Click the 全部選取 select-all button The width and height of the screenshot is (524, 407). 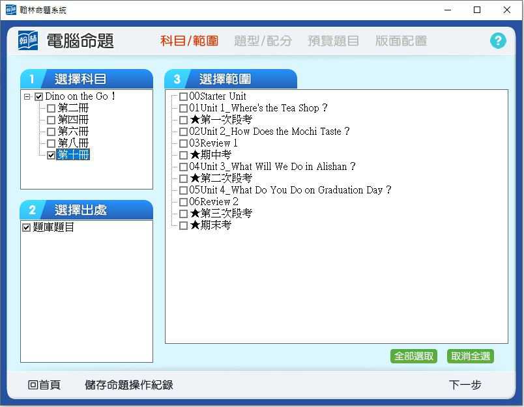(414, 356)
